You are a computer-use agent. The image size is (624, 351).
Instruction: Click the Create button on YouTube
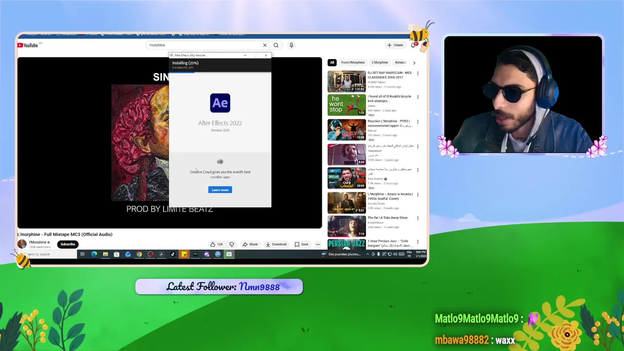click(x=395, y=45)
